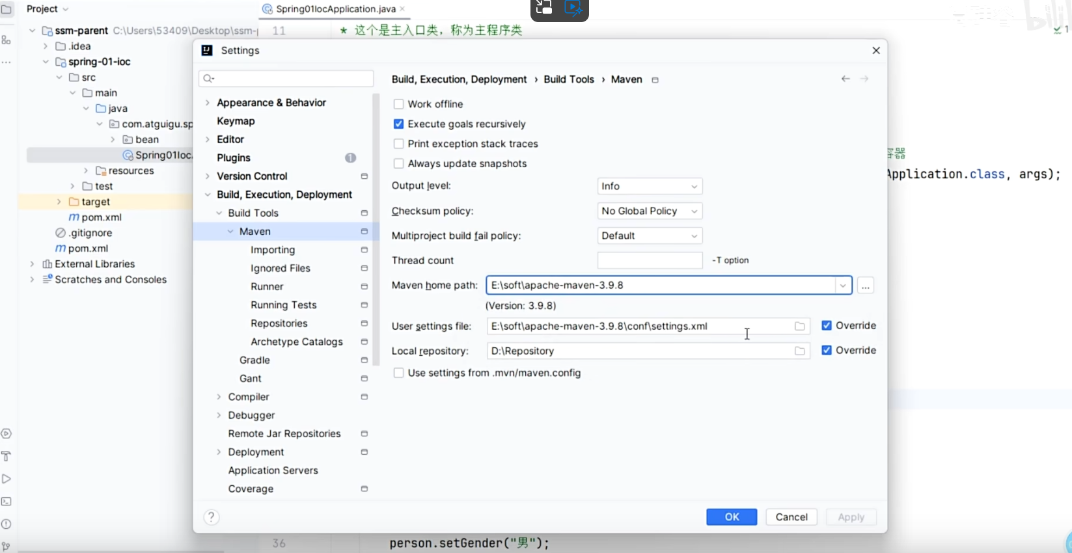Click the OK button
The width and height of the screenshot is (1072, 553).
732,517
